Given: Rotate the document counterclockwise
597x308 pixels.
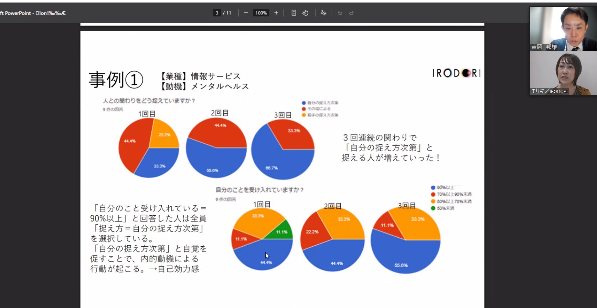Looking at the screenshot, I should (305, 13).
